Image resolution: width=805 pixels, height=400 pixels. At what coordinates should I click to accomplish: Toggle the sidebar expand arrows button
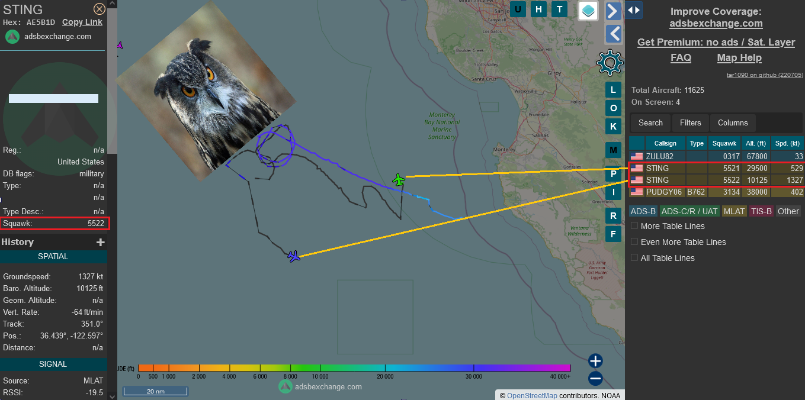[634, 10]
